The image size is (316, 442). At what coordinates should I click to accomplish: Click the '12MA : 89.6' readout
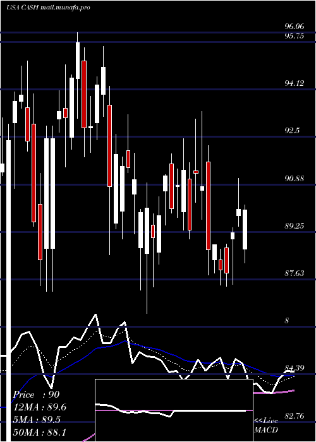pos(41,407)
